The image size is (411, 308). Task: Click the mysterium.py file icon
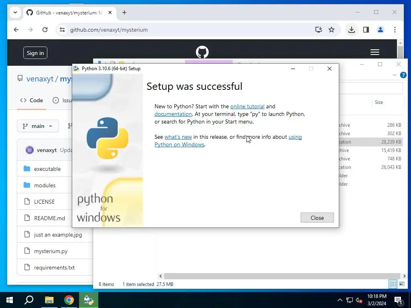[27, 251]
